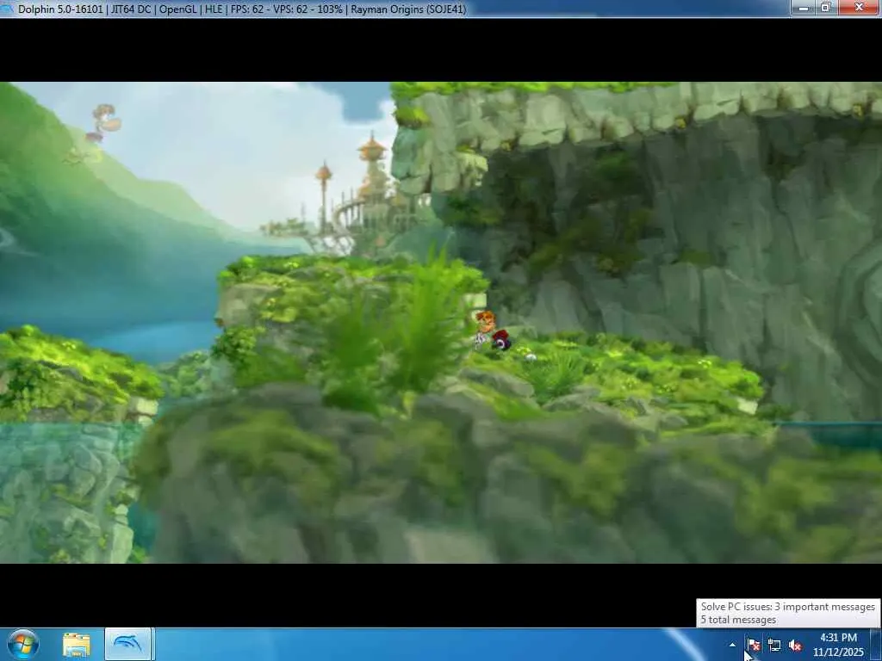Open the clock showing 4:31 PM
The image size is (882, 661).
click(x=838, y=645)
